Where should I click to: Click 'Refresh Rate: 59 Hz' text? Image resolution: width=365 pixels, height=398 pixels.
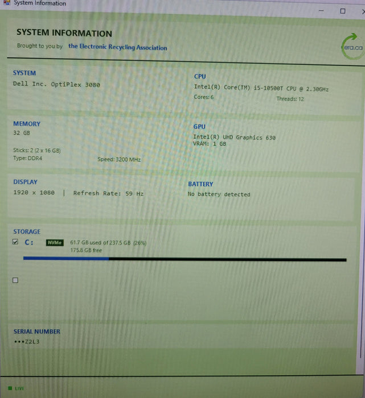tap(108, 193)
